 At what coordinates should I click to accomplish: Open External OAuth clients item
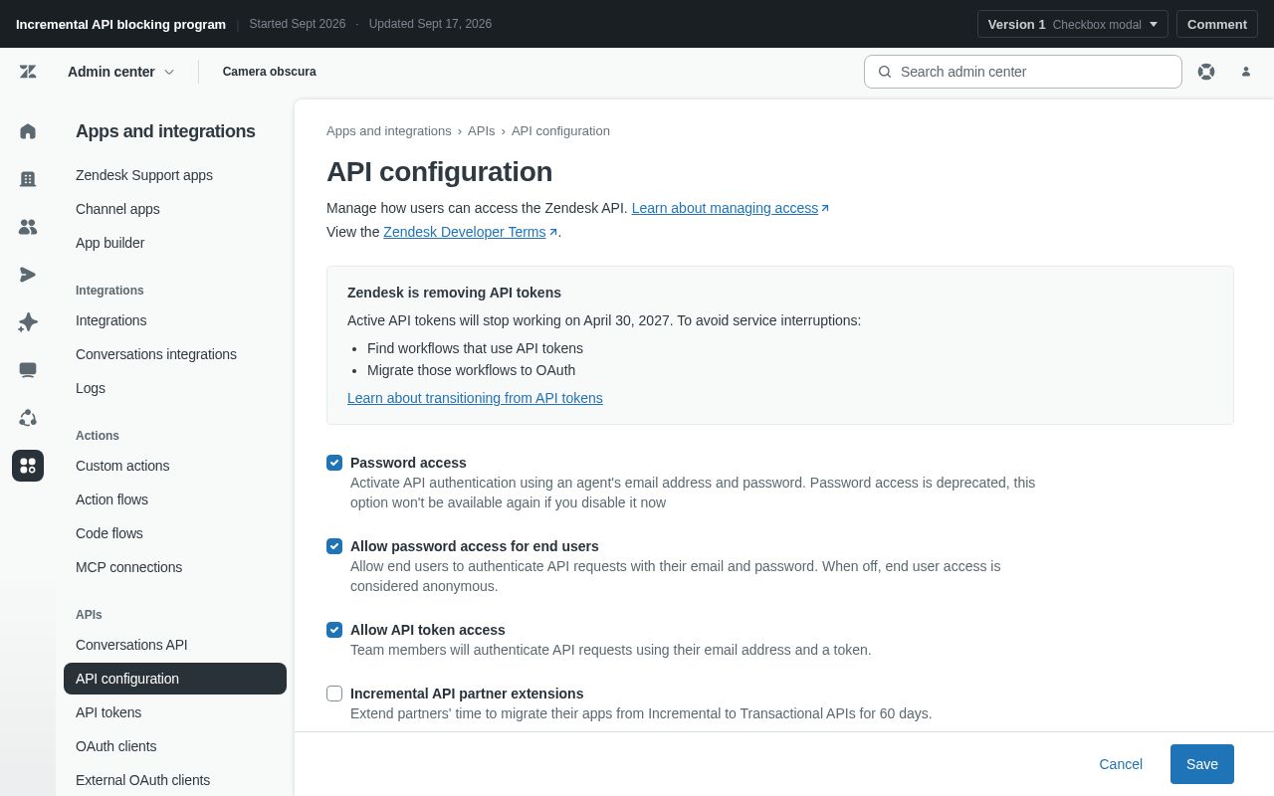pyautogui.click(x=175, y=780)
